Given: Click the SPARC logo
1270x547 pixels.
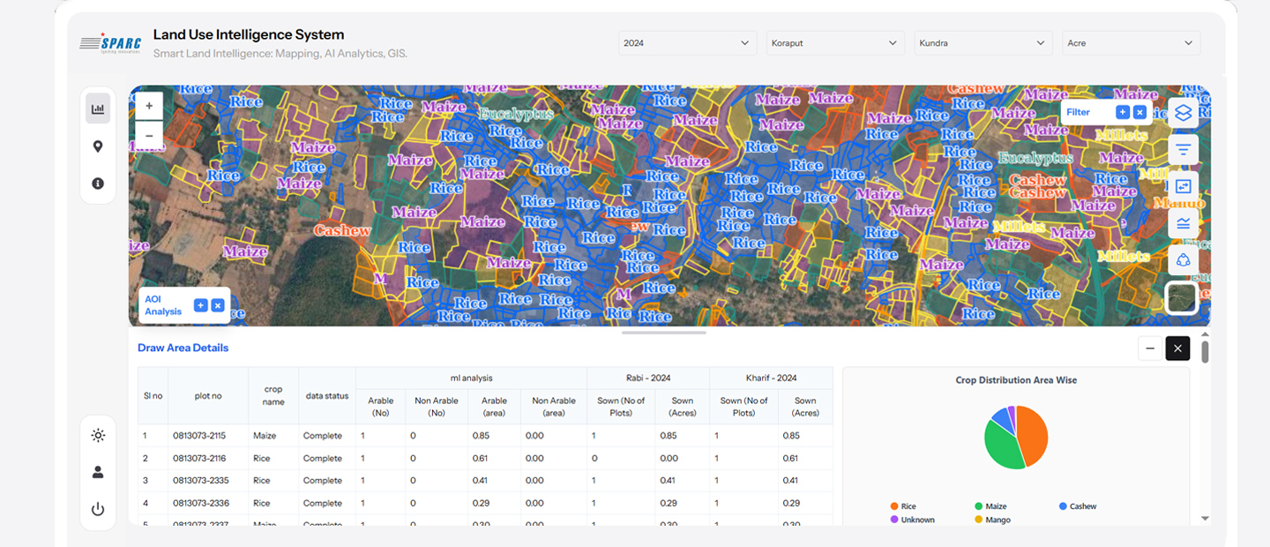Looking at the screenshot, I should coord(110,42).
